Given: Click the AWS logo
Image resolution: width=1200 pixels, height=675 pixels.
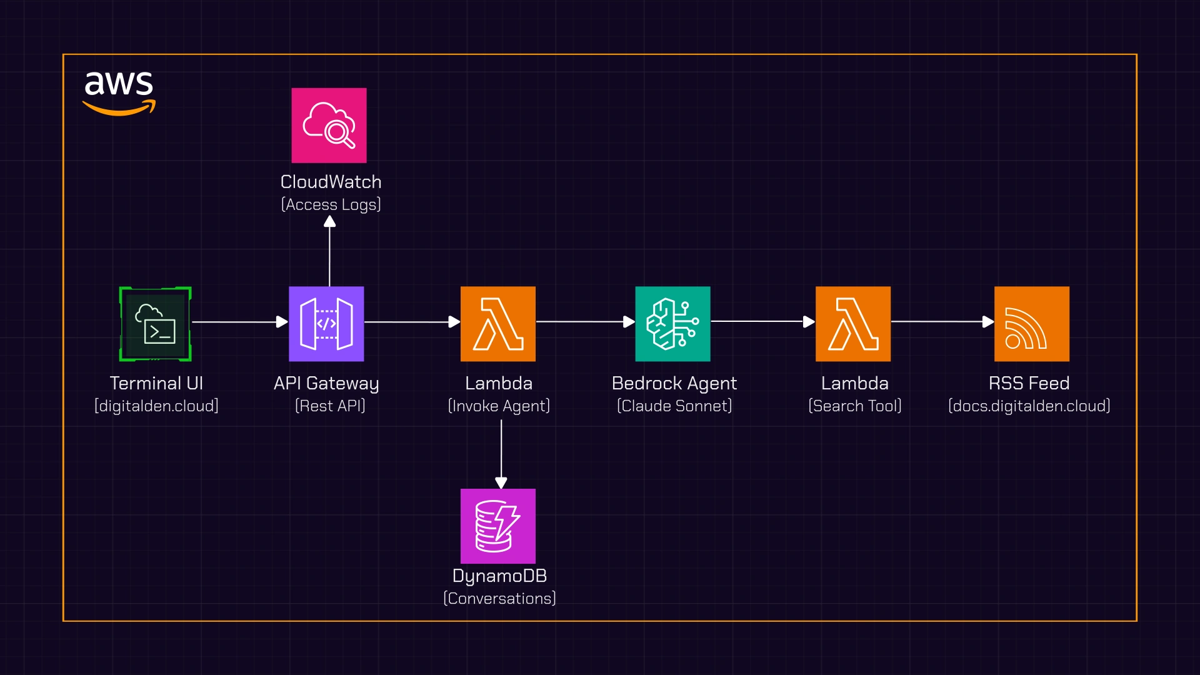Looking at the screenshot, I should [119, 92].
